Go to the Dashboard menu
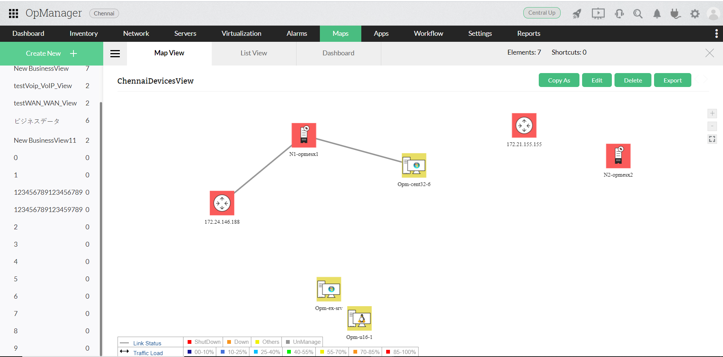 (x=28, y=34)
